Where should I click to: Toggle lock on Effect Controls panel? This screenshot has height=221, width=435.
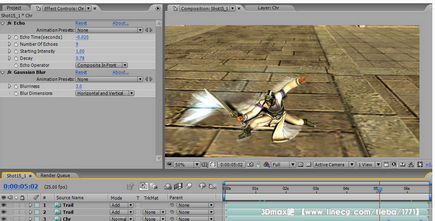[38, 9]
